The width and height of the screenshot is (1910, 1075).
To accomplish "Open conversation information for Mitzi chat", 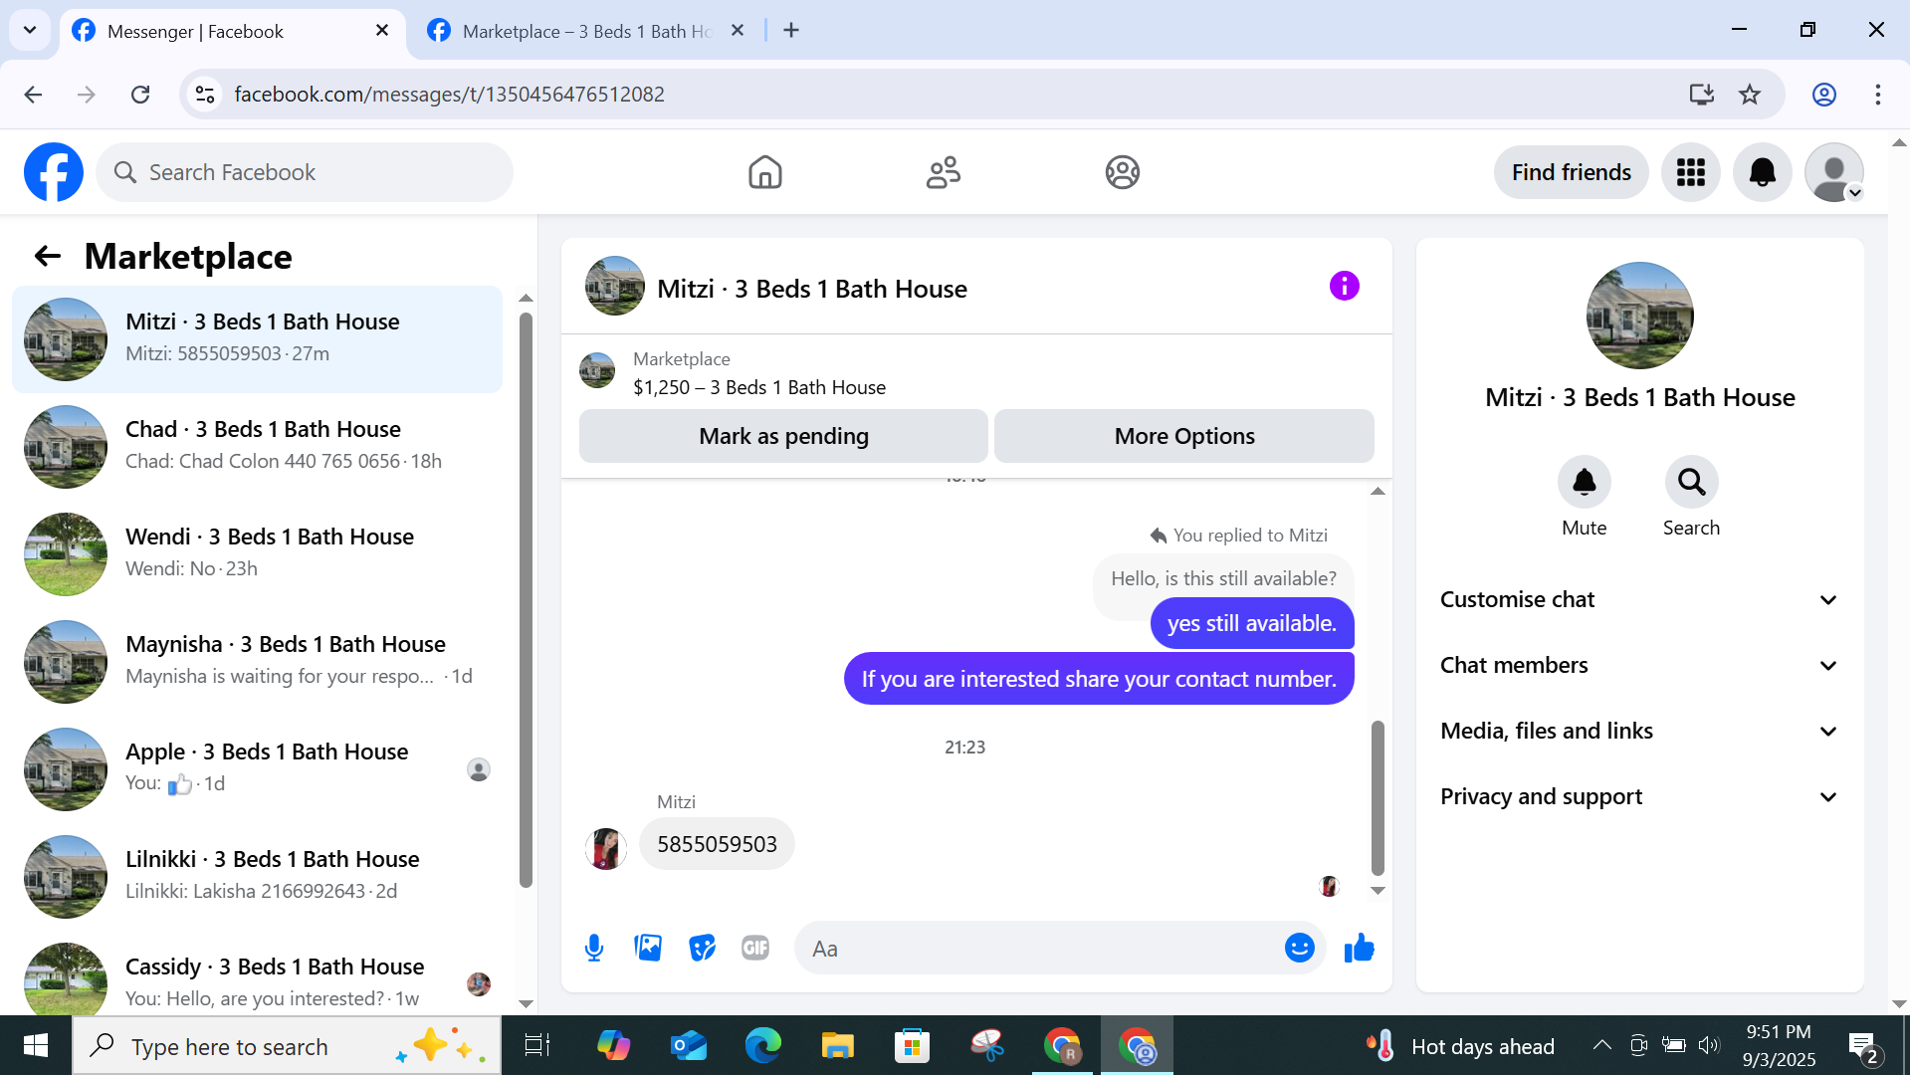I will (1344, 287).
